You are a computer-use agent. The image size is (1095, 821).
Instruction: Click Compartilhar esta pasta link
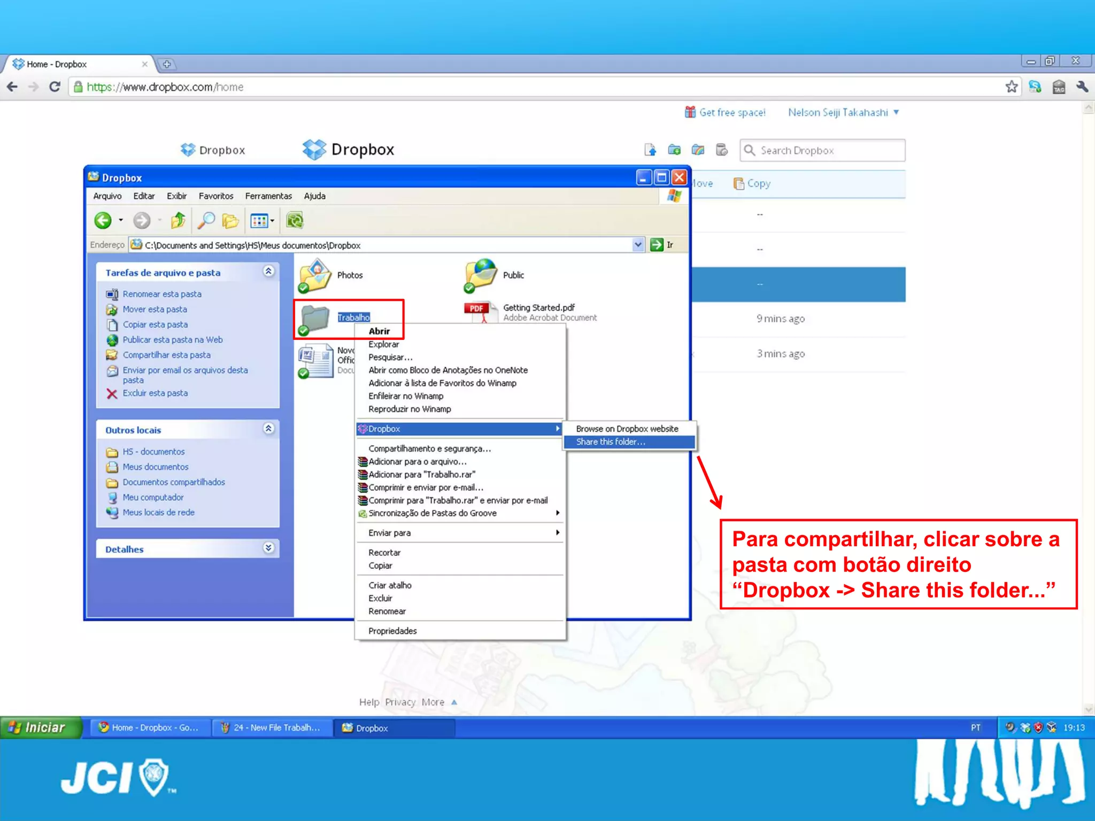(x=167, y=355)
